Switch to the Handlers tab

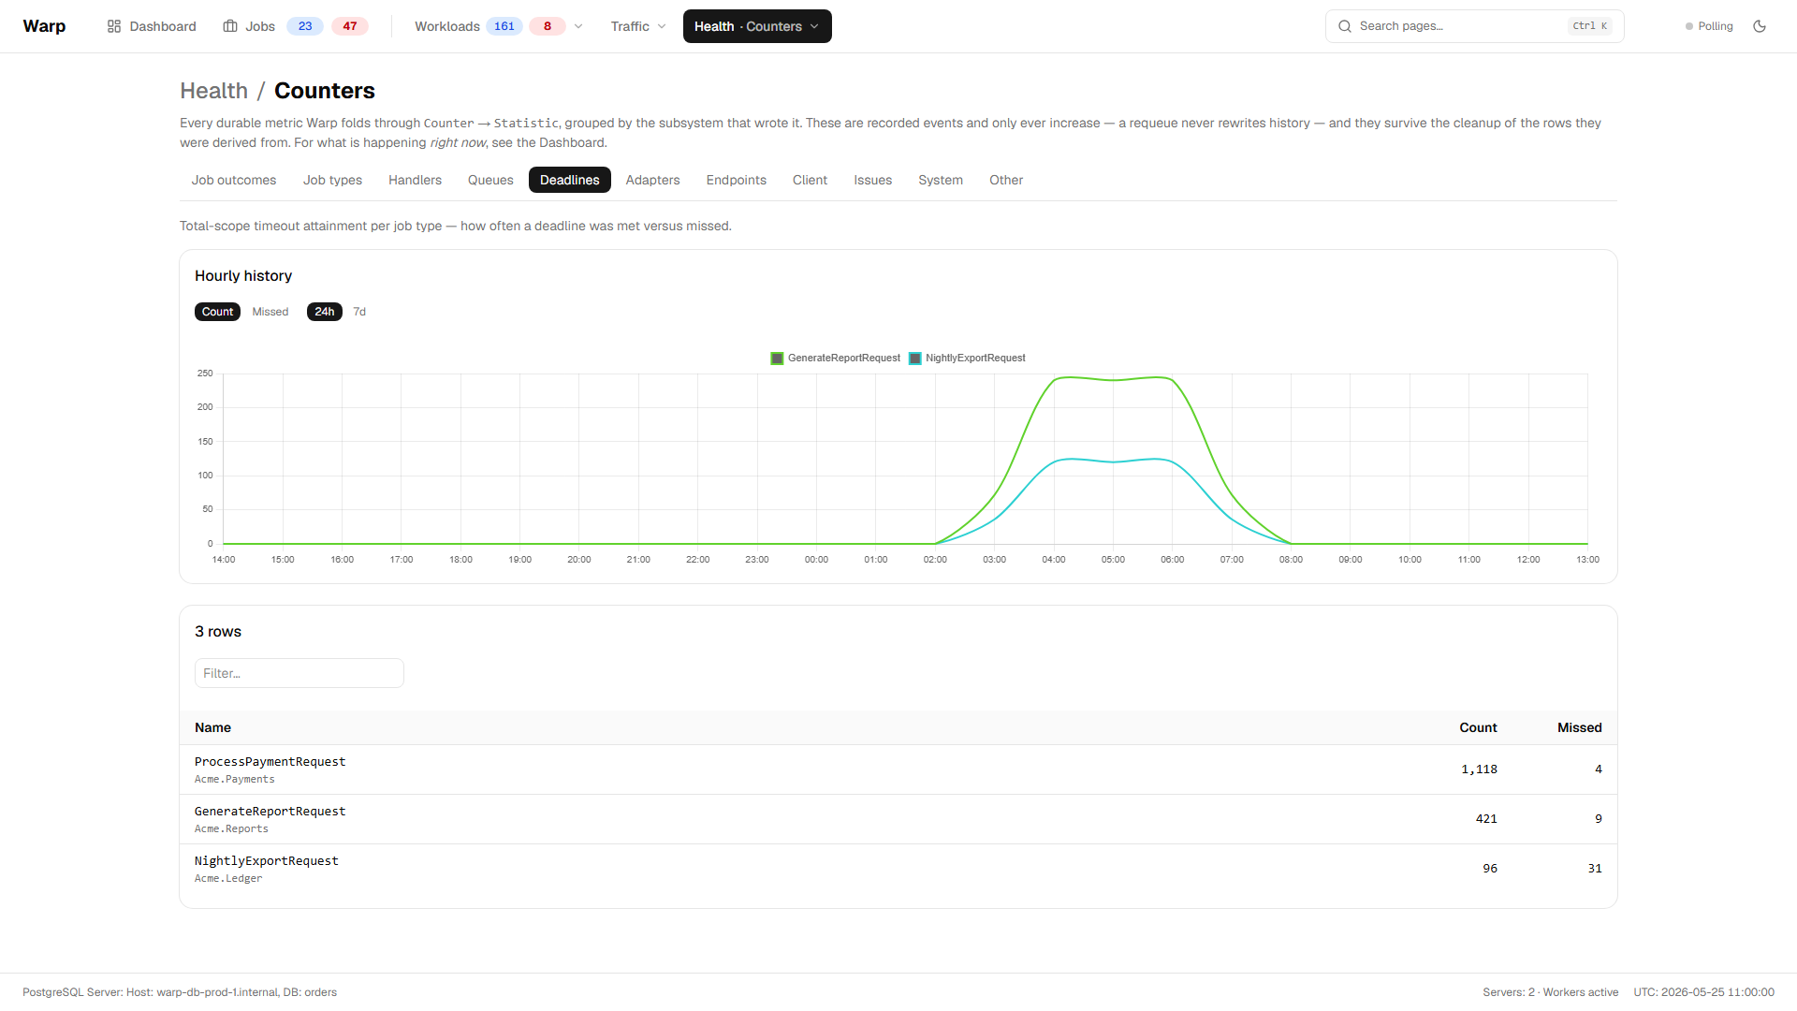[415, 180]
